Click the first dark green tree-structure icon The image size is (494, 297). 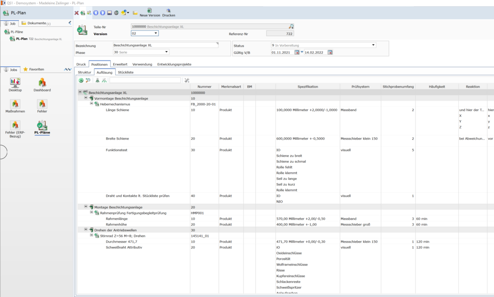pyautogui.click(x=98, y=81)
